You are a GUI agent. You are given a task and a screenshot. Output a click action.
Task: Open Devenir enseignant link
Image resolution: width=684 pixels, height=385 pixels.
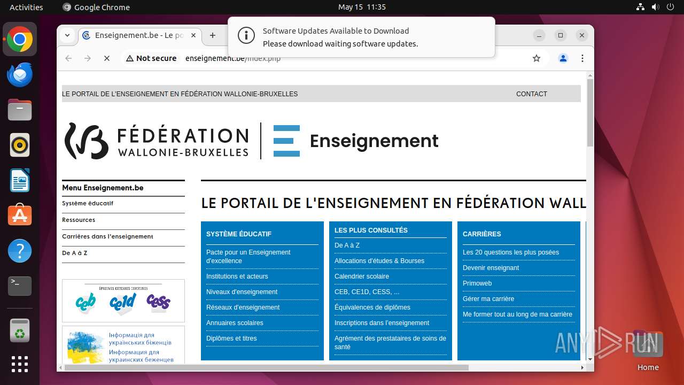[x=491, y=268]
